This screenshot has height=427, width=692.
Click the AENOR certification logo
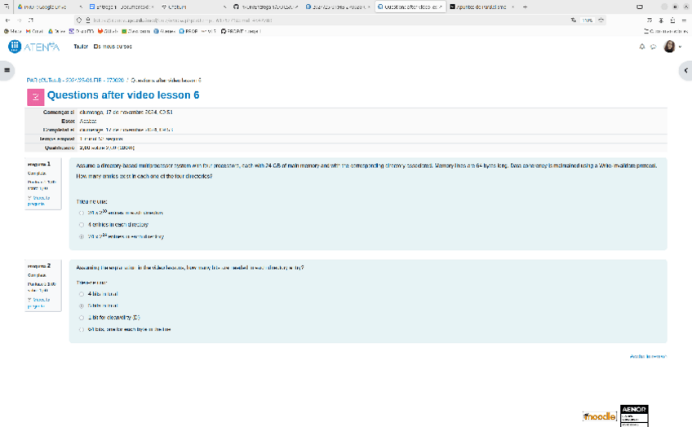click(634, 416)
